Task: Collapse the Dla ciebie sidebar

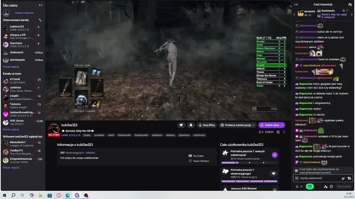Action: coord(40,5)
